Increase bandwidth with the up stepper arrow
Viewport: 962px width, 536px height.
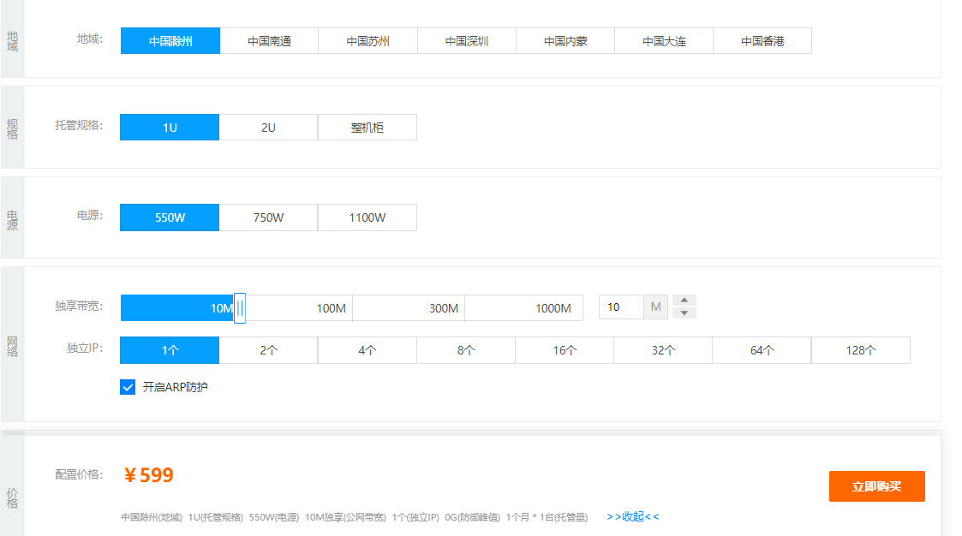(684, 301)
